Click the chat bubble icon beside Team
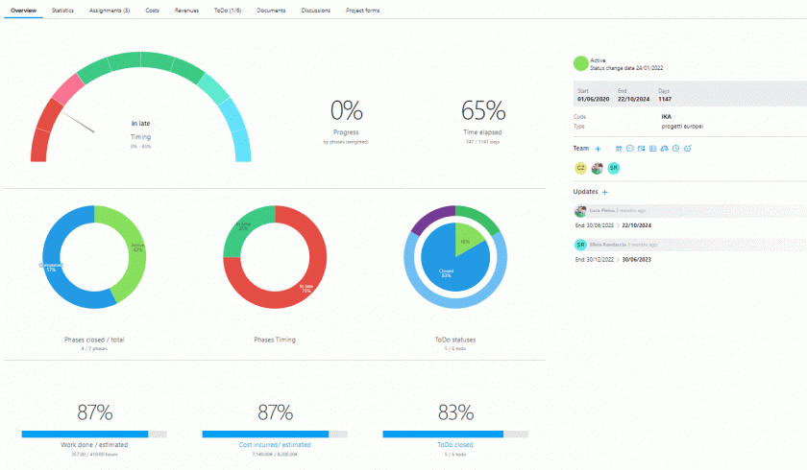 pyautogui.click(x=630, y=149)
